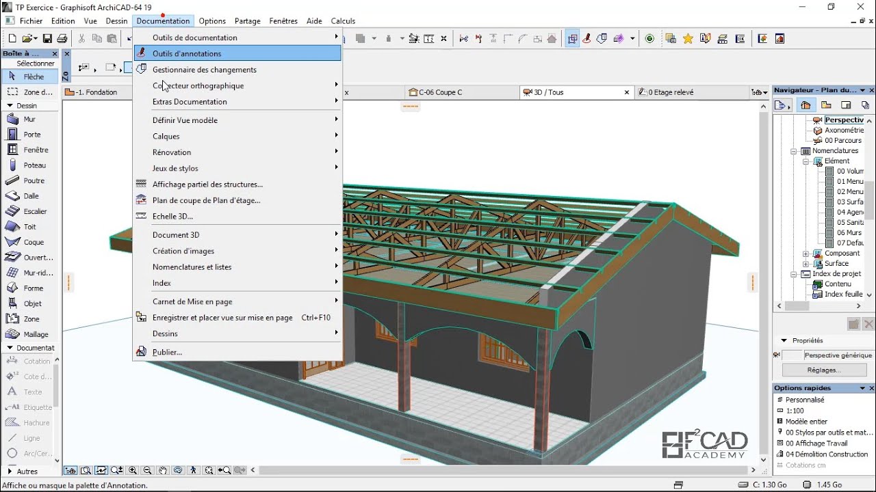Activate the Flèche arrow selection tool
Viewport: 876px width, 492px height.
click(x=29, y=77)
